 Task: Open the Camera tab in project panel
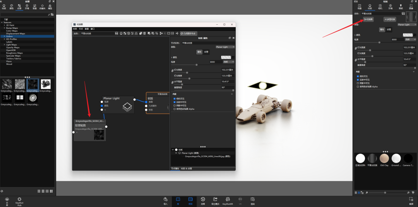(x=380, y=7)
